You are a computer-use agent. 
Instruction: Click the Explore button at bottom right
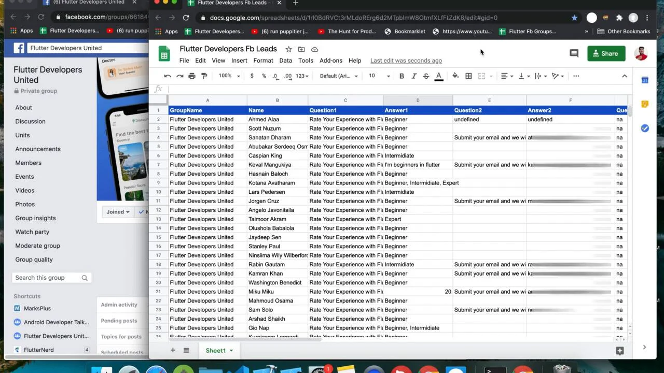click(x=619, y=351)
